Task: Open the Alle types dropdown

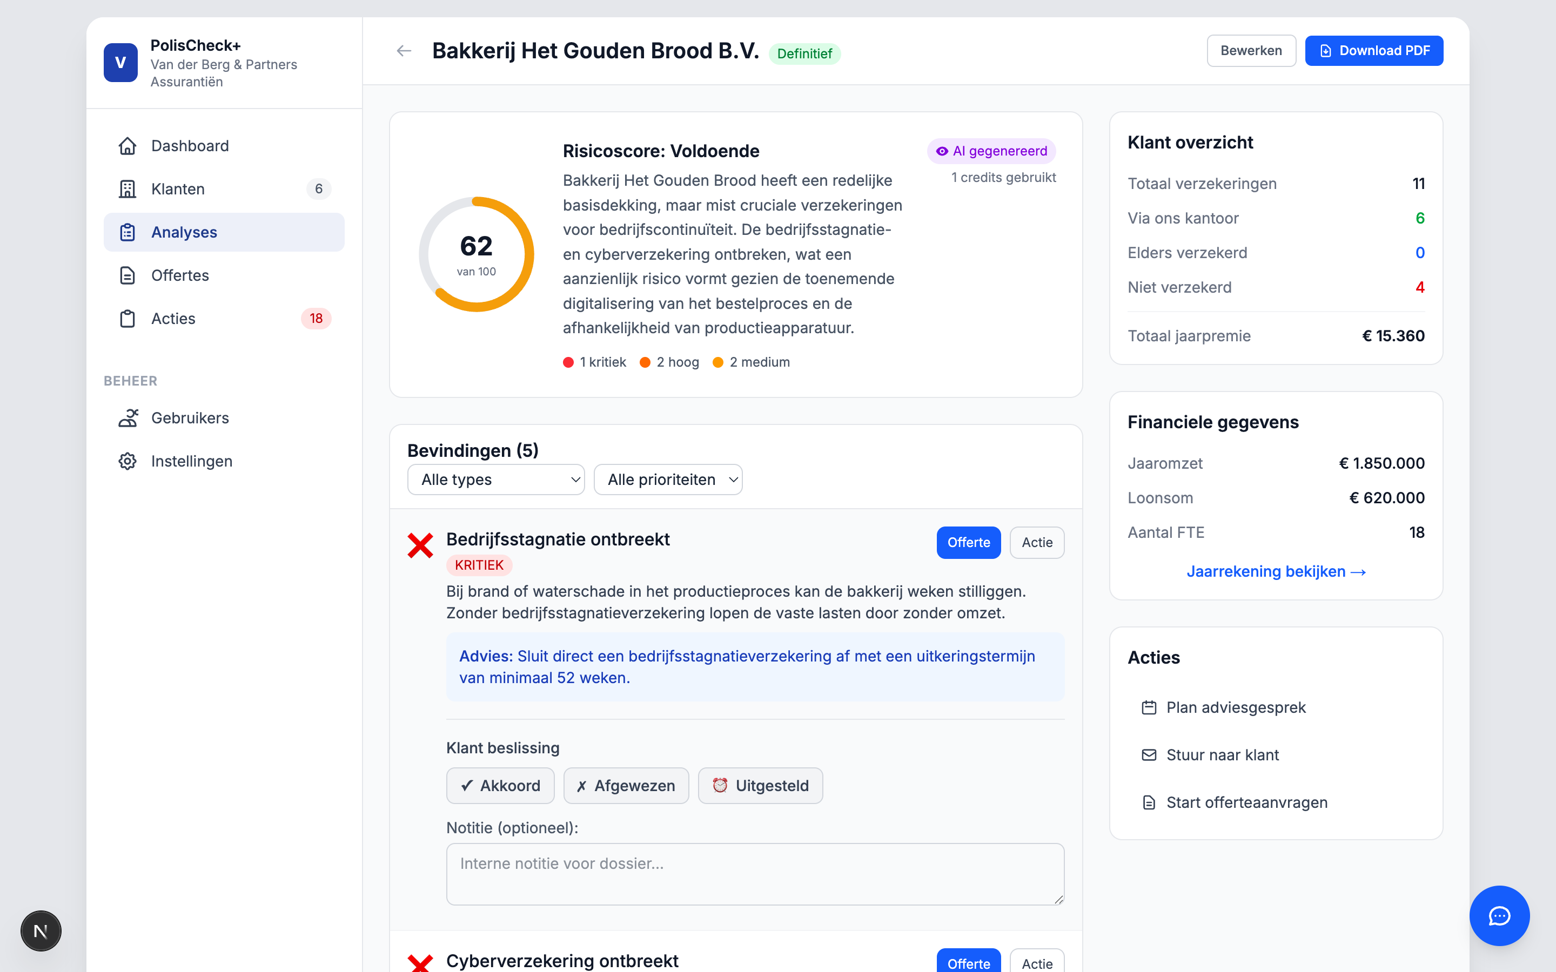Action: [x=495, y=479]
